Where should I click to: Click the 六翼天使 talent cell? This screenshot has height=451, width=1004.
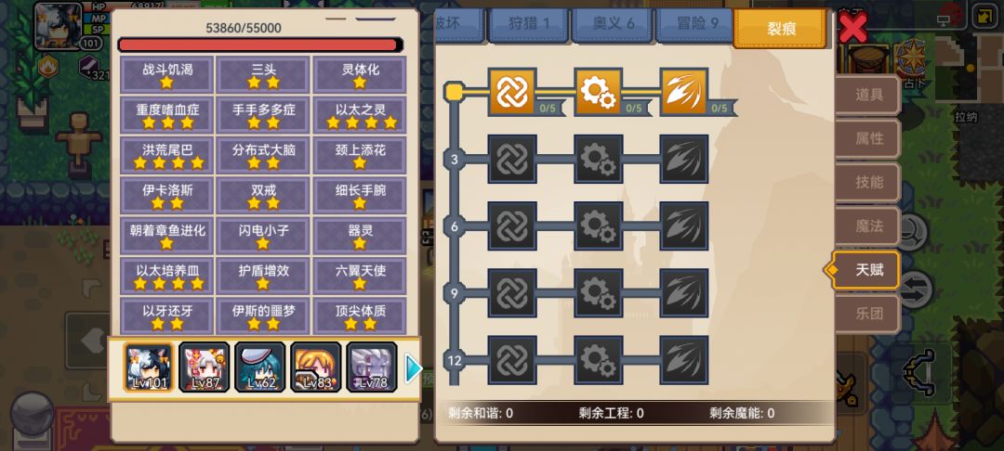[359, 276]
